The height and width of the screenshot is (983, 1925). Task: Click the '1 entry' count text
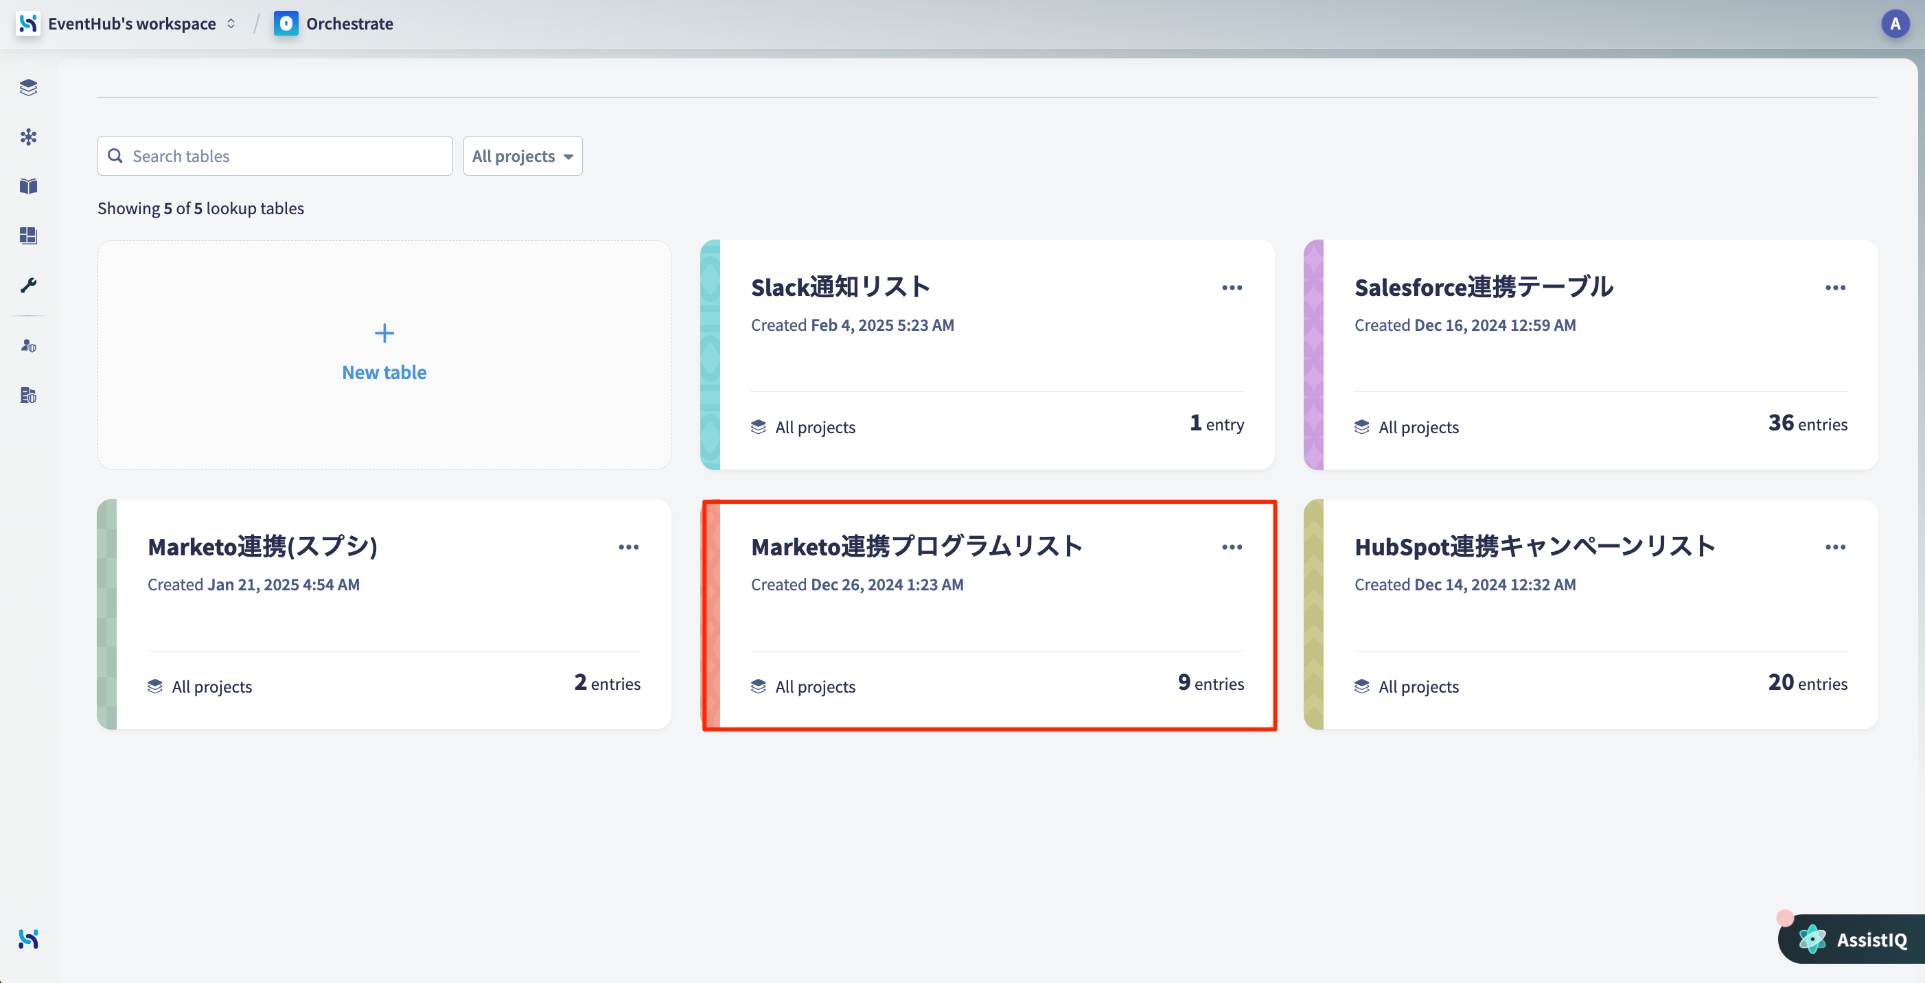1217,424
